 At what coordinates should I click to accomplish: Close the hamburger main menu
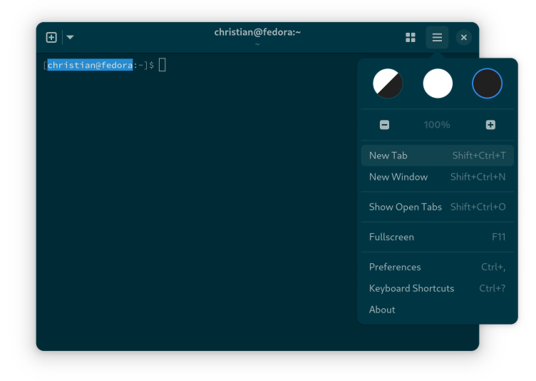tap(437, 37)
